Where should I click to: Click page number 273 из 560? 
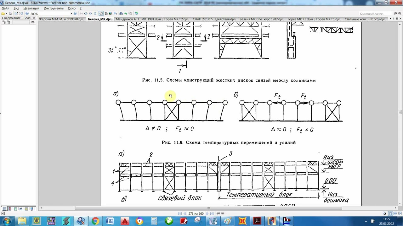(x=196, y=213)
